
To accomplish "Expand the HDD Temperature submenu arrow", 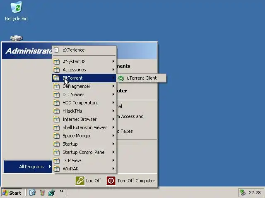I will coord(113,103).
